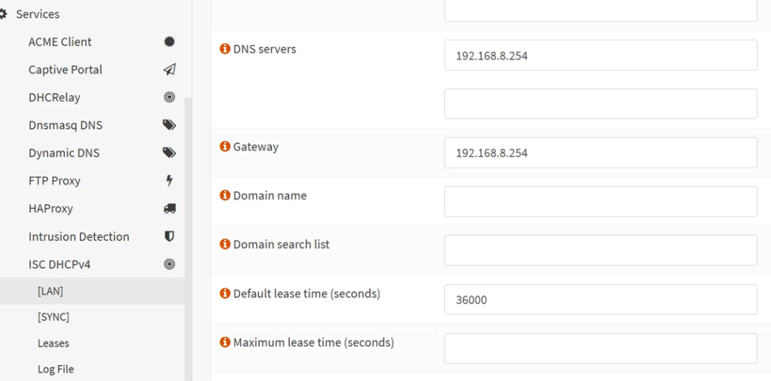The height and width of the screenshot is (381, 771).
Task: Click the Captive Portal paper plane icon
Action: [x=169, y=70]
